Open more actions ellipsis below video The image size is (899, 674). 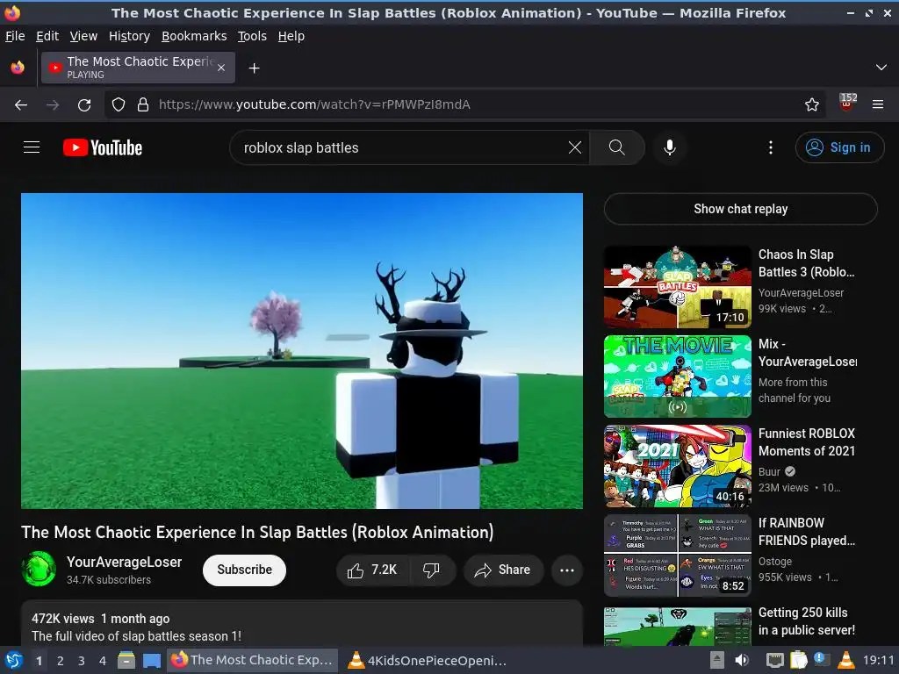click(567, 570)
